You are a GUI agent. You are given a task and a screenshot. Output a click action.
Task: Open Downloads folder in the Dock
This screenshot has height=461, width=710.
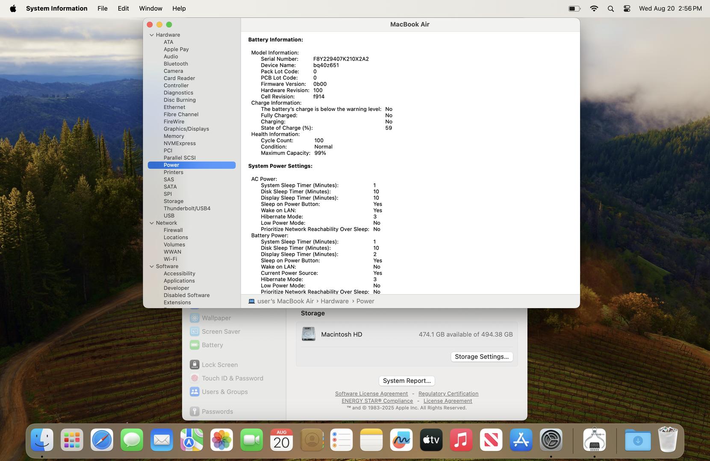pyautogui.click(x=638, y=440)
